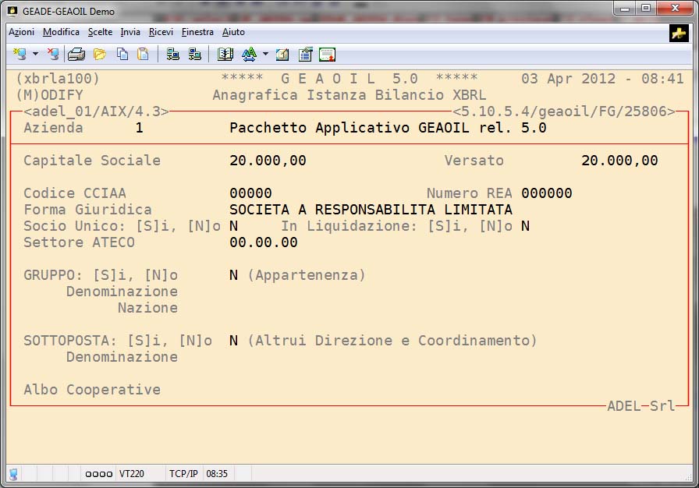Click the font size AA icon
Image resolution: width=699 pixels, height=488 pixels.
pos(249,55)
